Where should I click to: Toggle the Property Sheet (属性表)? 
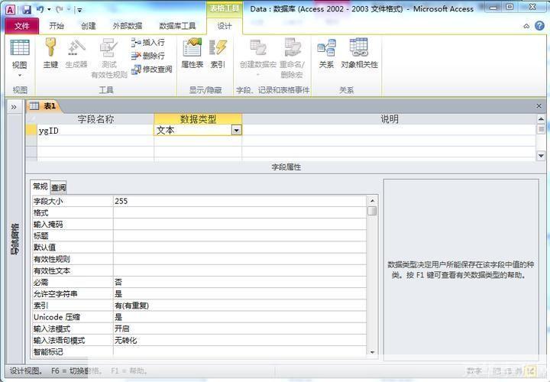(192, 53)
